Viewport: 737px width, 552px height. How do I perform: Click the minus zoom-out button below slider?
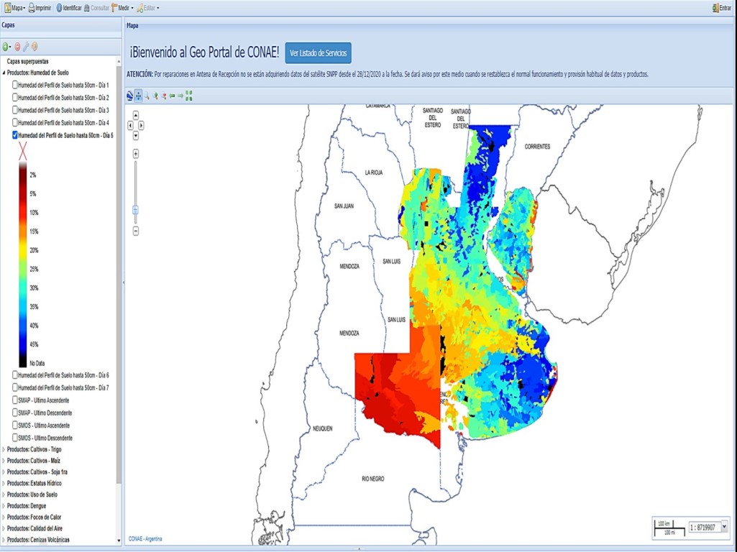click(x=136, y=231)
